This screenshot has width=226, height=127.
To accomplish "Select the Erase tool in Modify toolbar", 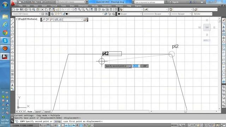I will pos(224,20).
